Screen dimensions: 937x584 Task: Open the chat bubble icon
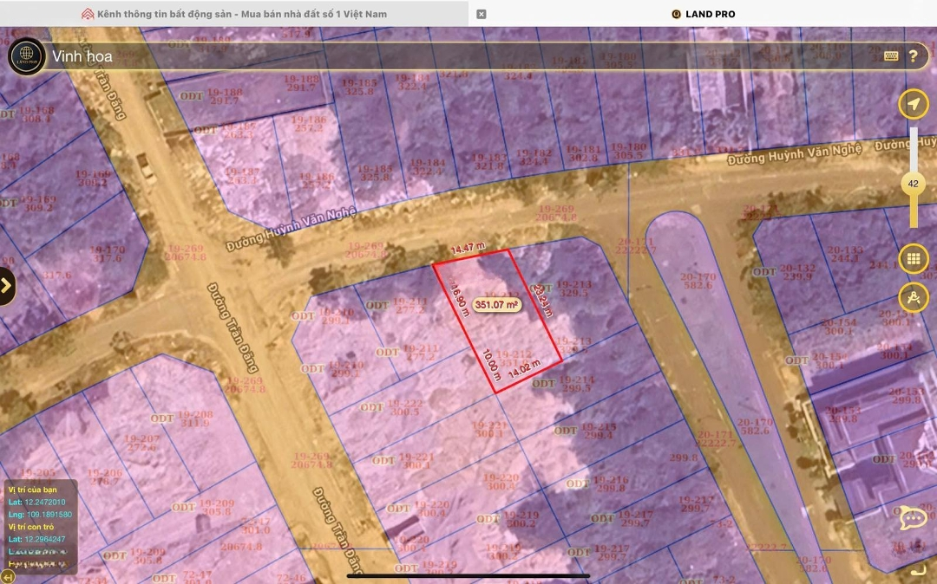[913, 518]
